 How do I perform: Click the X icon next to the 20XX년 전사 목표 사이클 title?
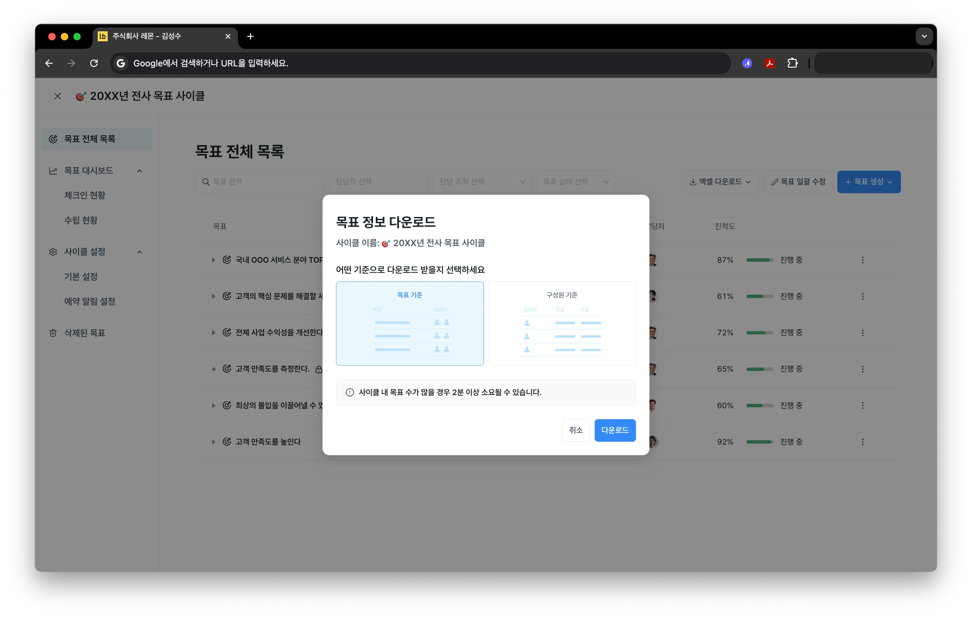[58, 96]
